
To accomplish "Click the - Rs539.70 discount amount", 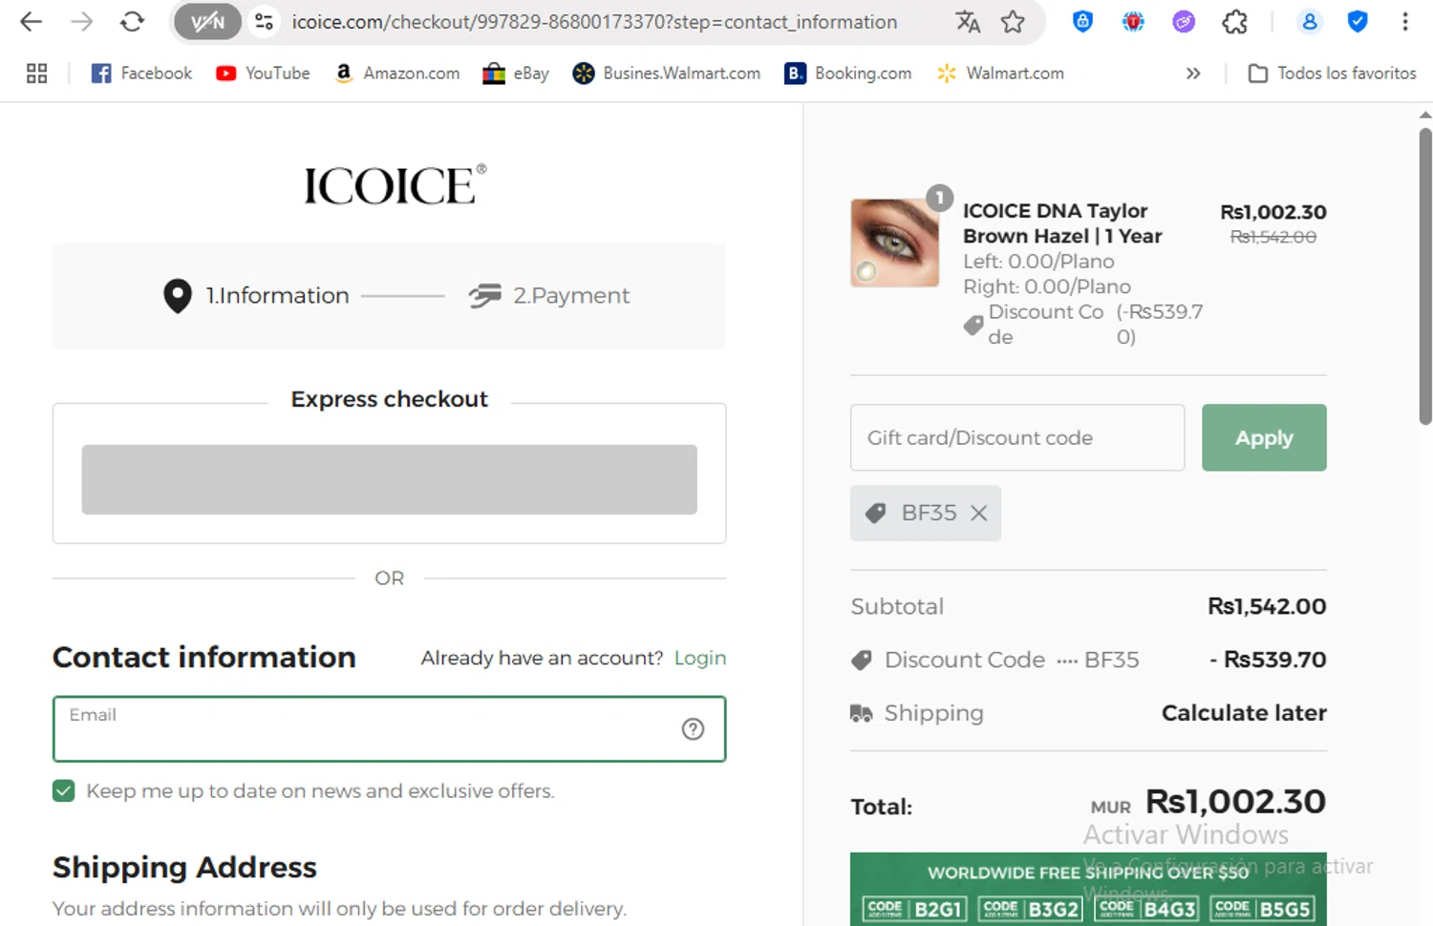I will (1268, 660).
